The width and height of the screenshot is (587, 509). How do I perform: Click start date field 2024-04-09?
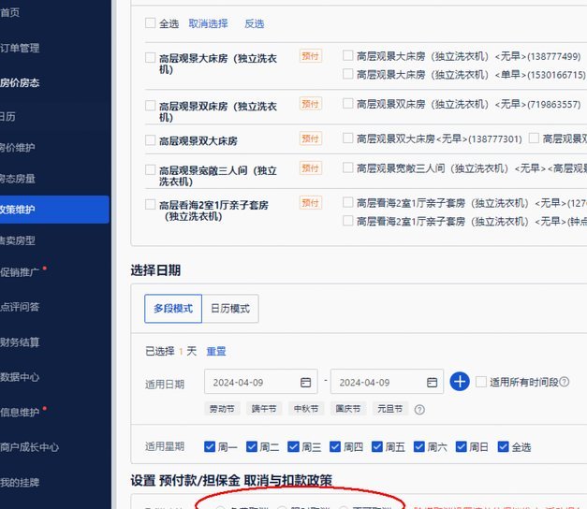(x=261, y=382)
